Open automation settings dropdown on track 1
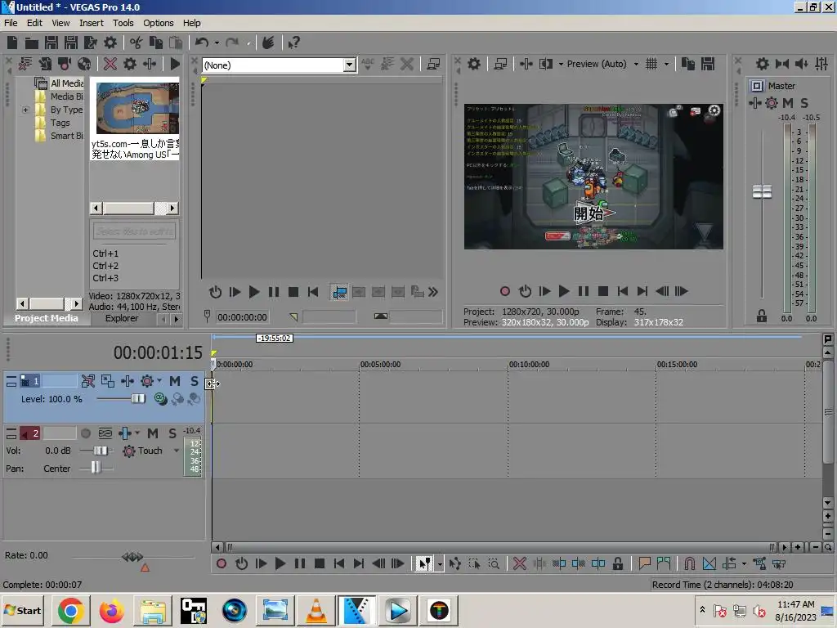 coord(159,381)
